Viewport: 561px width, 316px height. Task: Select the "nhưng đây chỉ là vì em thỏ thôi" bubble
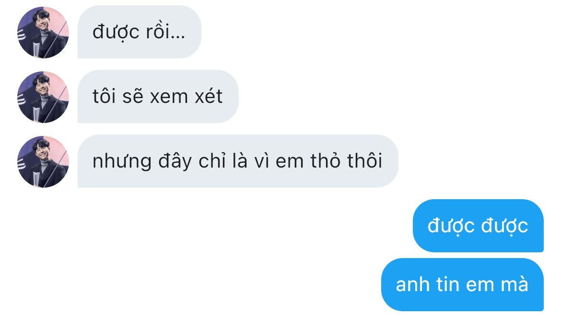coord(238,161)
